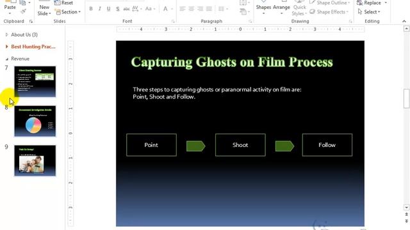
Task: Toggle Strikethrough formatting
Action: 126,9
